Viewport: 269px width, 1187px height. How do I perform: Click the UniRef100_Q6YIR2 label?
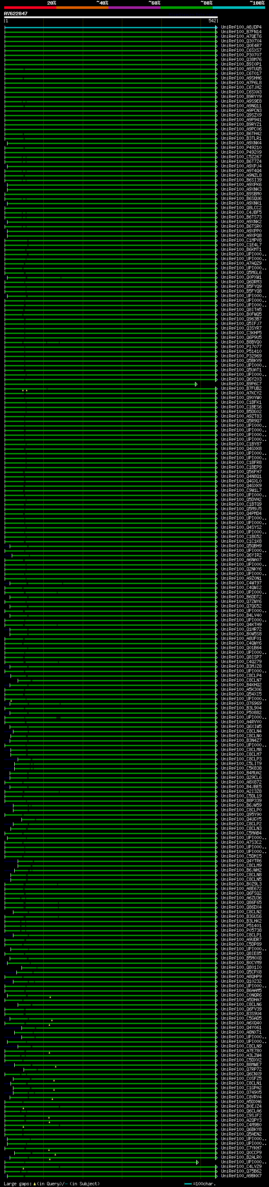(x=241, y=555)
